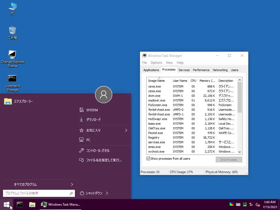Select the FixScreen.exe process row
The width and height of the screenshot is (280, 210).
coord(192,105)
